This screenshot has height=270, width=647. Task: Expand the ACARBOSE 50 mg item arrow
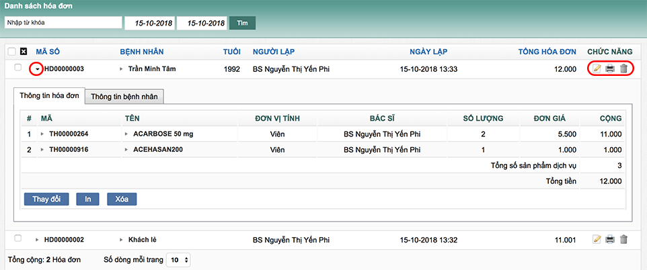pyautogui.click(x=127, y=134)
